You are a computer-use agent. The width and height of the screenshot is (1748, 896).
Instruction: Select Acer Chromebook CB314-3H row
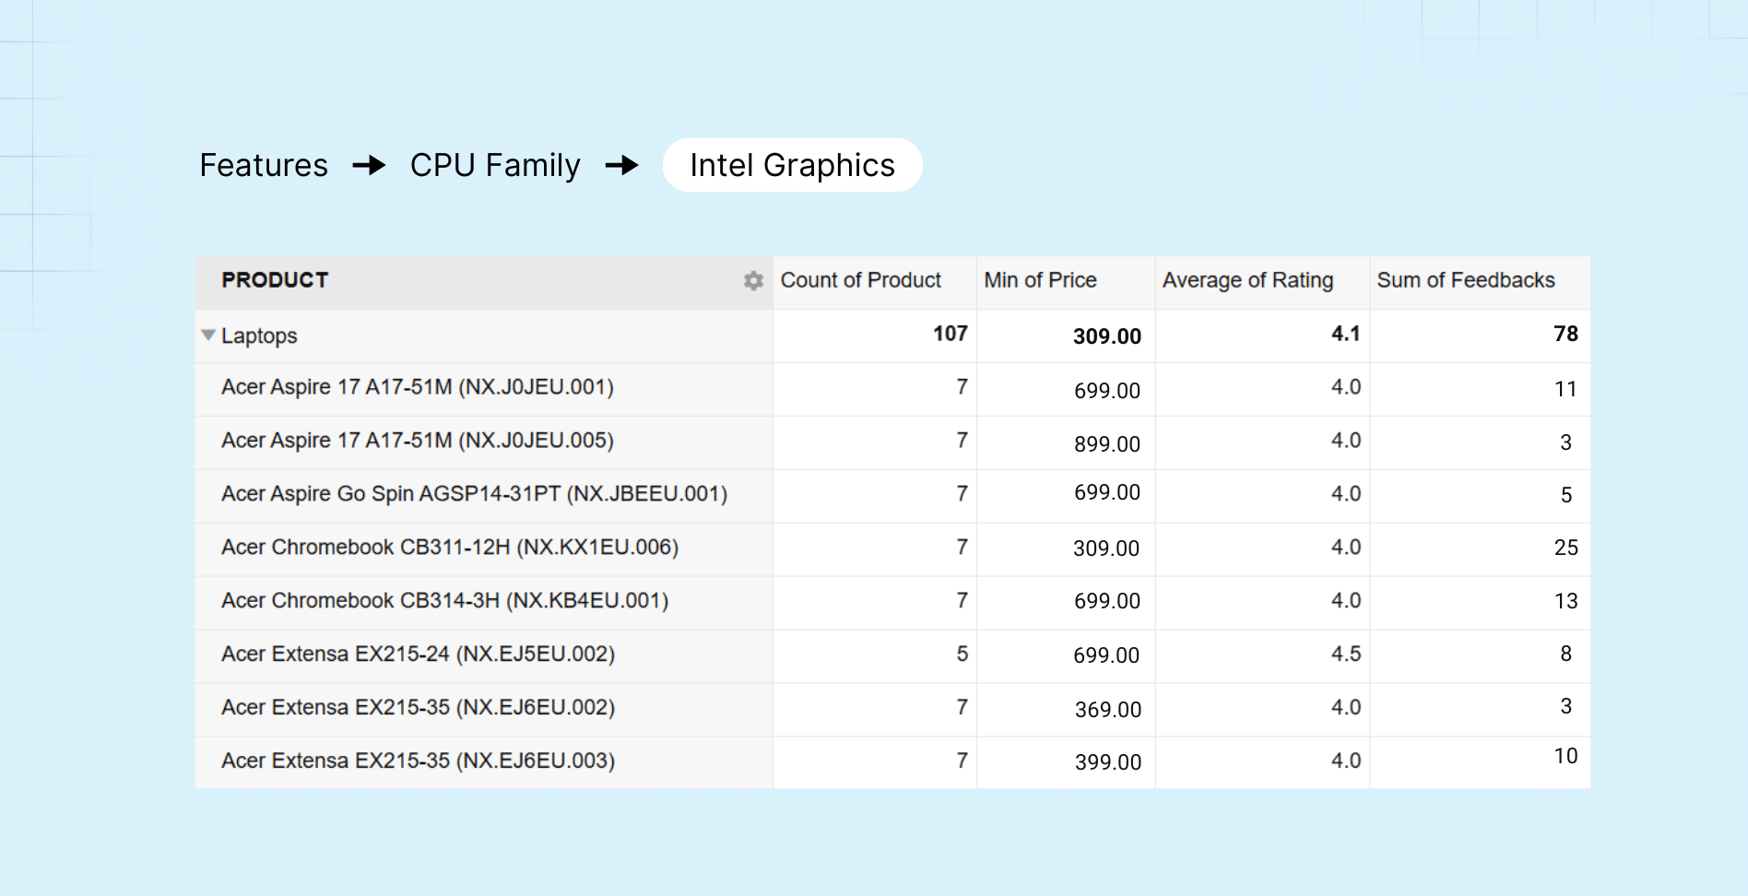click(x=444, y=601)
